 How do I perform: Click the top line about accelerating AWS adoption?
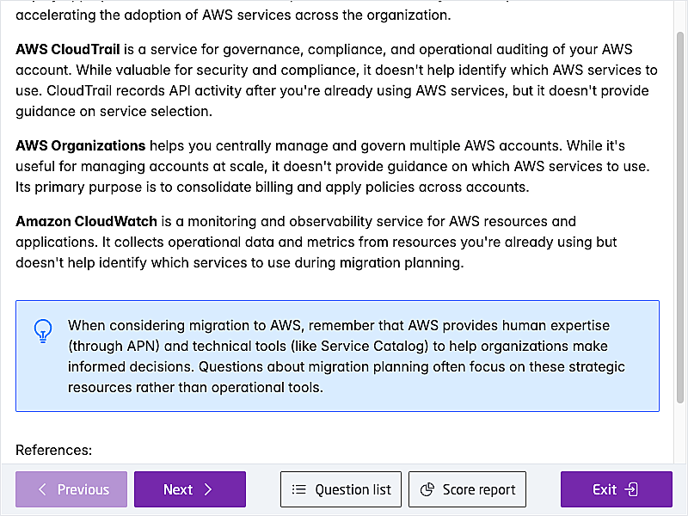(233, 15)
